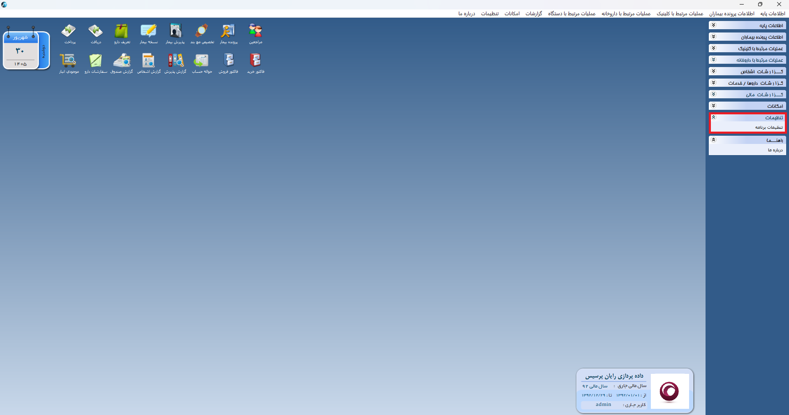Screen dimensions: 789x415
Task: Open the مراجعین (clients) icon
Action: click(255, 33)
